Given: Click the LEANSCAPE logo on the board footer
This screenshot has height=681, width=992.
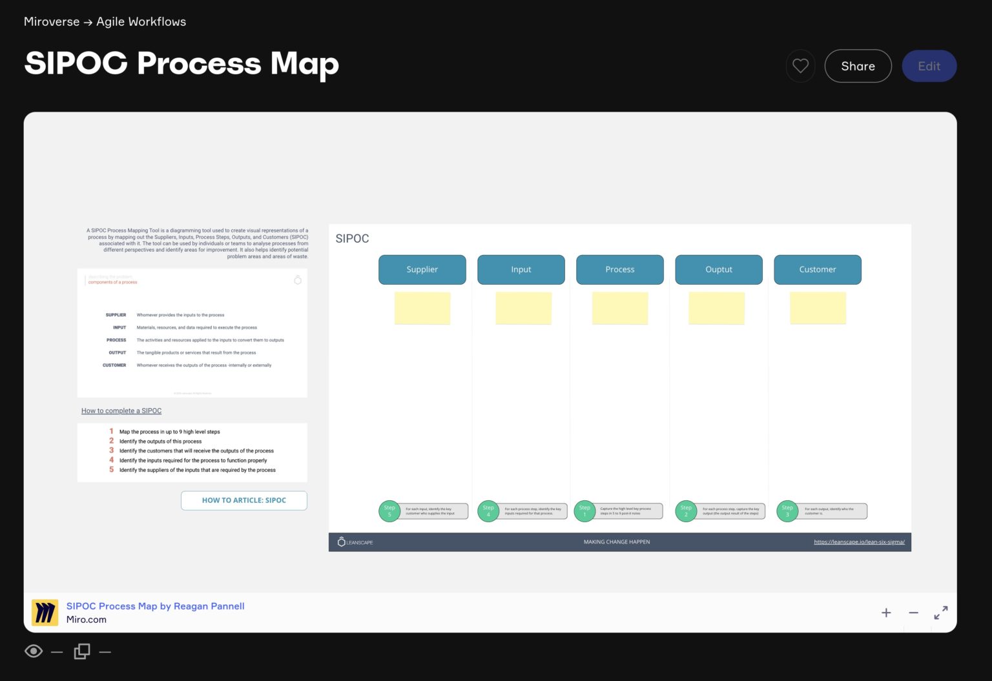Looking at the screenshot, I should (355, 542).
